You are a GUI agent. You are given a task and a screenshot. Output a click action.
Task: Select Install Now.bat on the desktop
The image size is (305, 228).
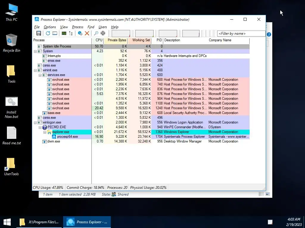(12, 107)
